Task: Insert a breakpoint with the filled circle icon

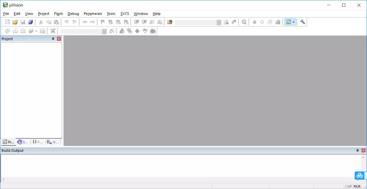Action: click(255, 22)
